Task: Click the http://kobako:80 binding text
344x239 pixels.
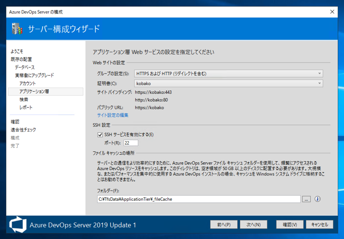Action: click(151, 100)
